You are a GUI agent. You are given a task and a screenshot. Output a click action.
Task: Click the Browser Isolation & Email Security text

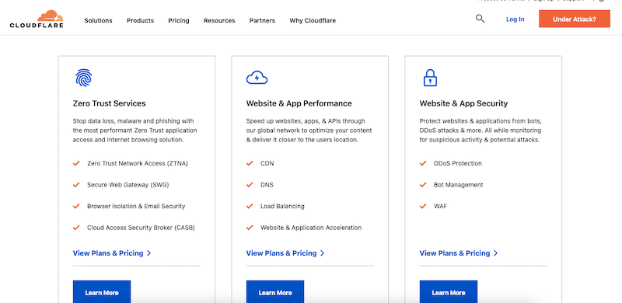(x=136, y=206)
